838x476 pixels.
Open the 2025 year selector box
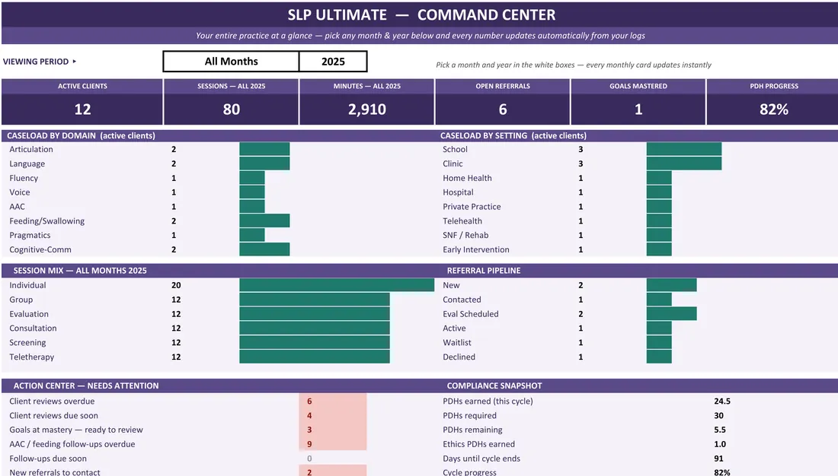click(x=333, y=62)
